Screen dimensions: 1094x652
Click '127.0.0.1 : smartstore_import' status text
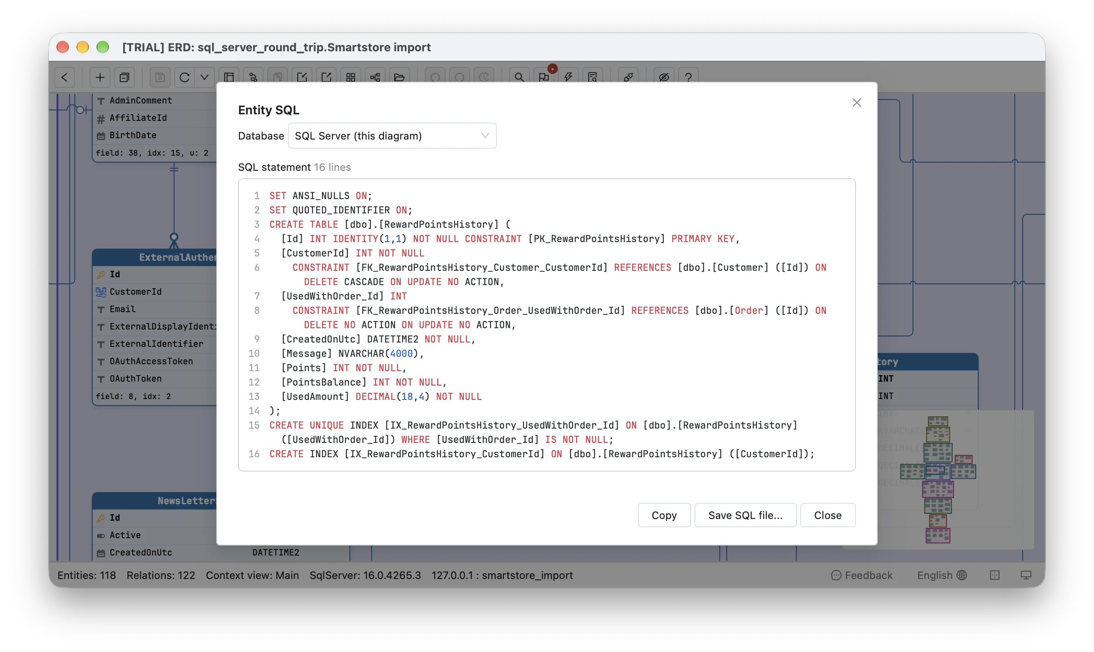click(502, 575)
